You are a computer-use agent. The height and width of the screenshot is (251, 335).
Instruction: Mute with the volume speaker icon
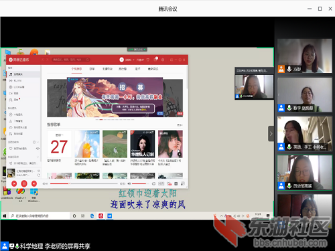pyautogui.click(x=129, y=183)
